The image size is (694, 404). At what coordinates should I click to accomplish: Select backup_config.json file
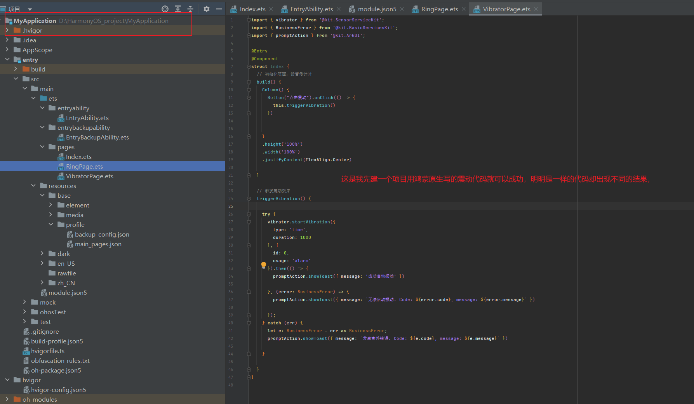pos(102,234)
